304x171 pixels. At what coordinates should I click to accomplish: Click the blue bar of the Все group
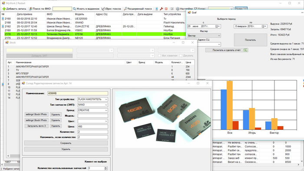pos(224,110)
